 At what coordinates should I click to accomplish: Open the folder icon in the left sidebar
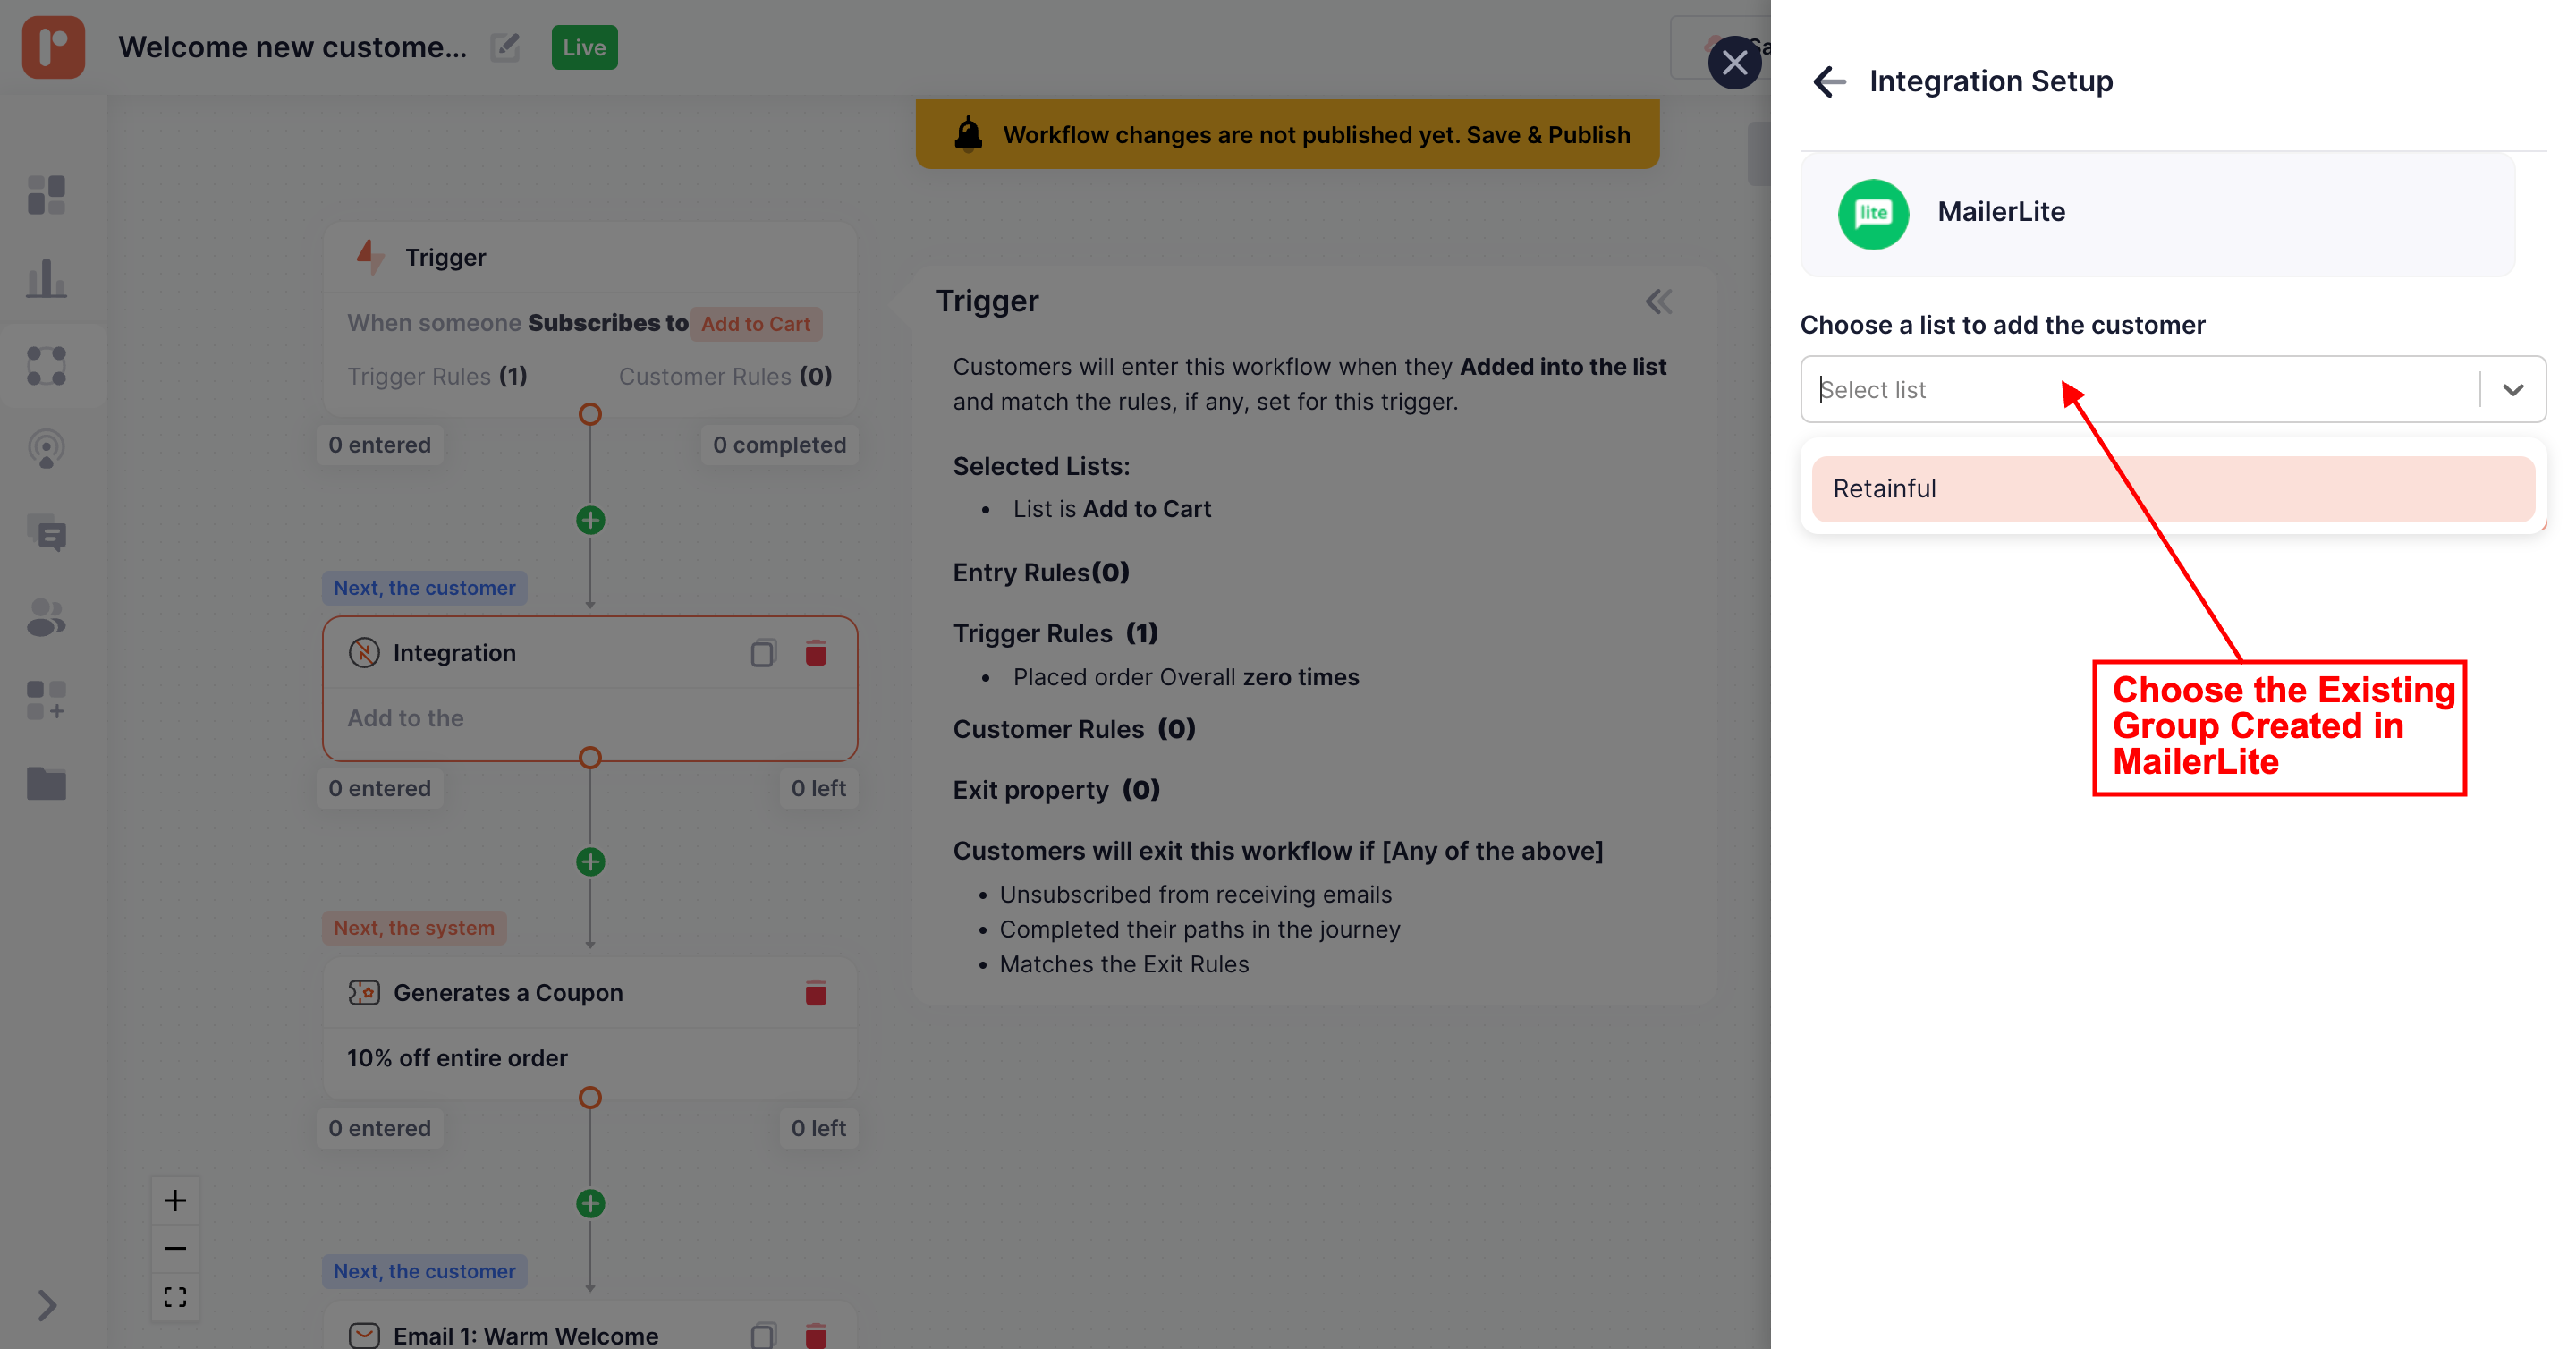[x=46, y=783]
